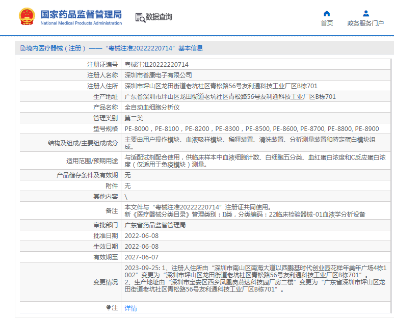Click the 批准日期 row label

[x=106, y=236]
